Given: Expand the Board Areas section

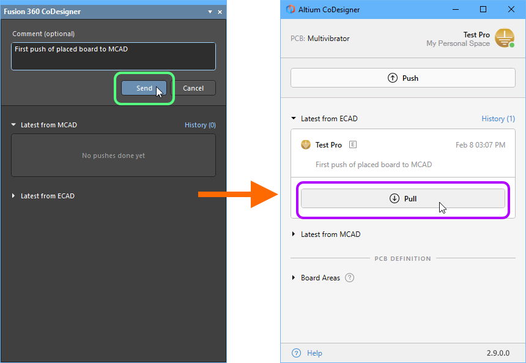Looking at the screenshot, I should tap(294, 278).
